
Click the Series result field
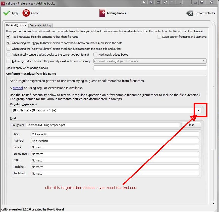[115, 147]
